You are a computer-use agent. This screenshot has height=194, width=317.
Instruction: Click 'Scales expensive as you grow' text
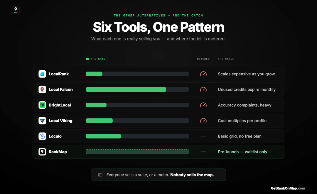pyautogui.click(x=246, y=74)
